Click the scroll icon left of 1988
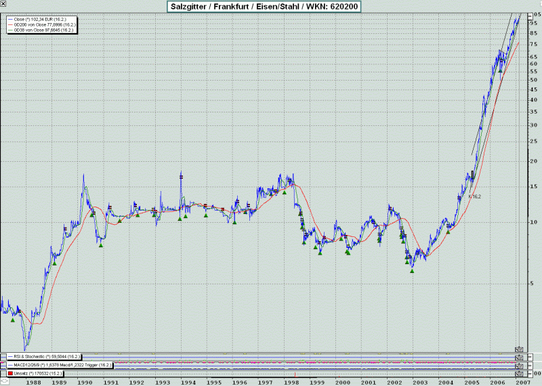 4,381
